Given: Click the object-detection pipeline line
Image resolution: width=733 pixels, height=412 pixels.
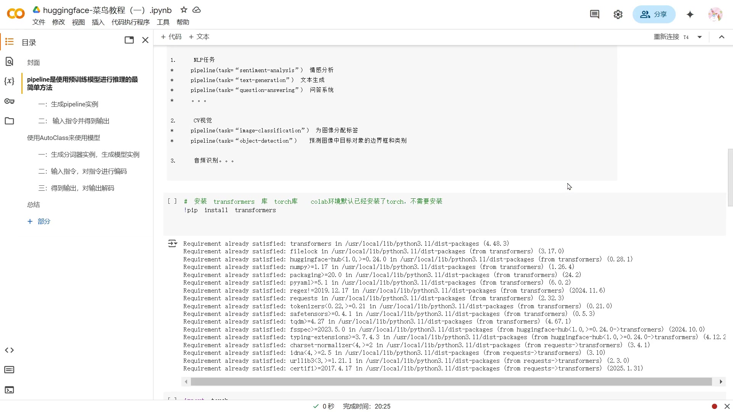Looking at the screenshot, I should click(299, 141).
